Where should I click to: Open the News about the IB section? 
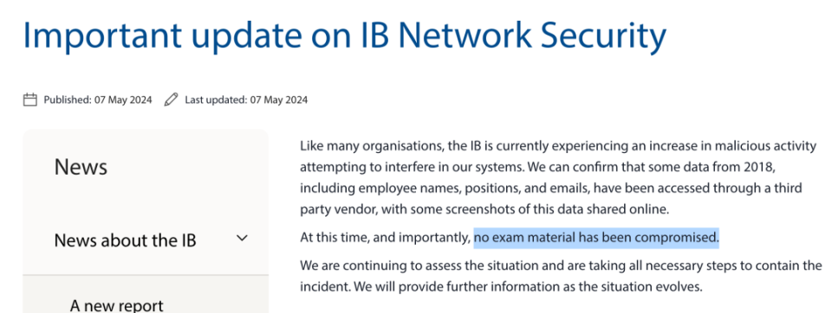(x=125, y=240)
